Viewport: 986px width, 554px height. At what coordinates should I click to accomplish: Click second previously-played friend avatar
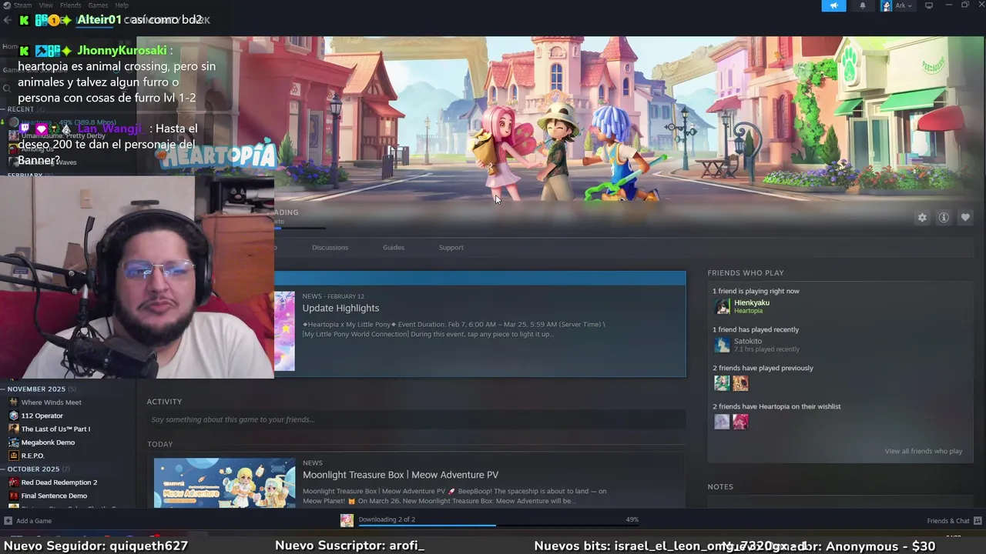740,383
